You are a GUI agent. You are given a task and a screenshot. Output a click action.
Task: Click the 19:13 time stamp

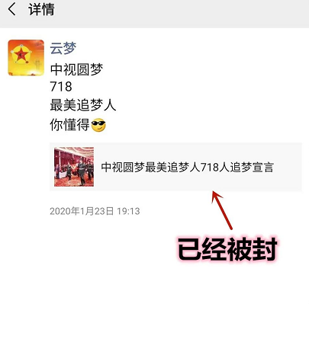(x=128, y=211)
